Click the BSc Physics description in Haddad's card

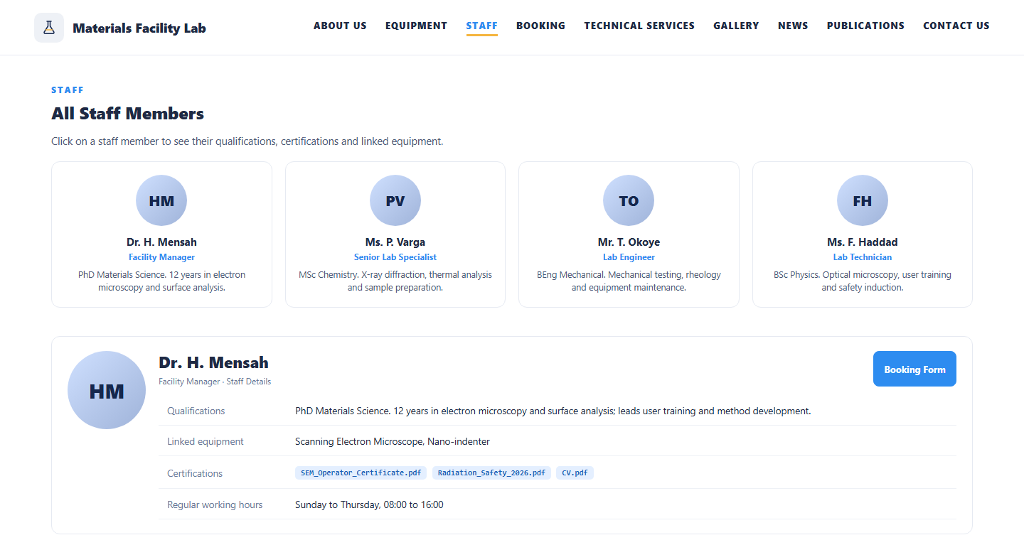(863, 281)
